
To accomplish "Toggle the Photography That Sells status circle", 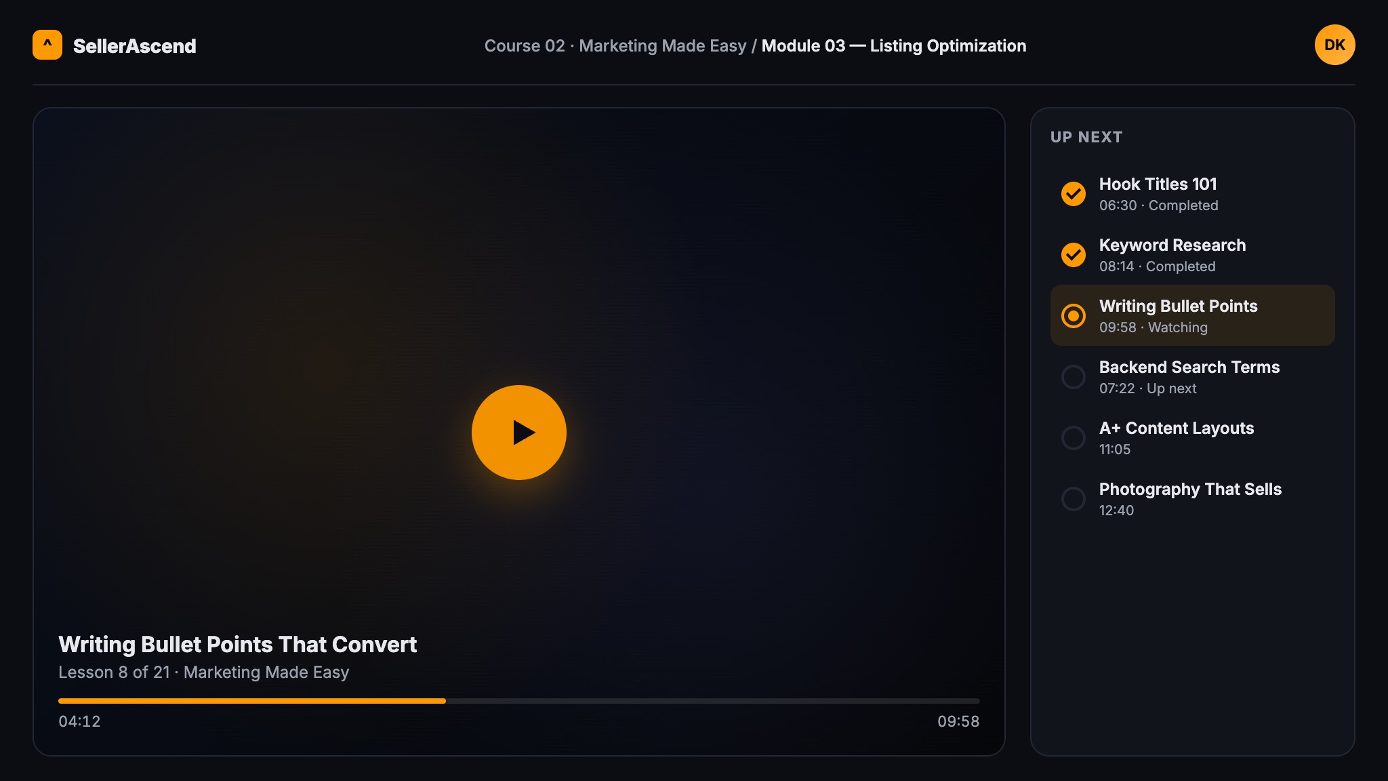I will click(x=1074, y=499).
